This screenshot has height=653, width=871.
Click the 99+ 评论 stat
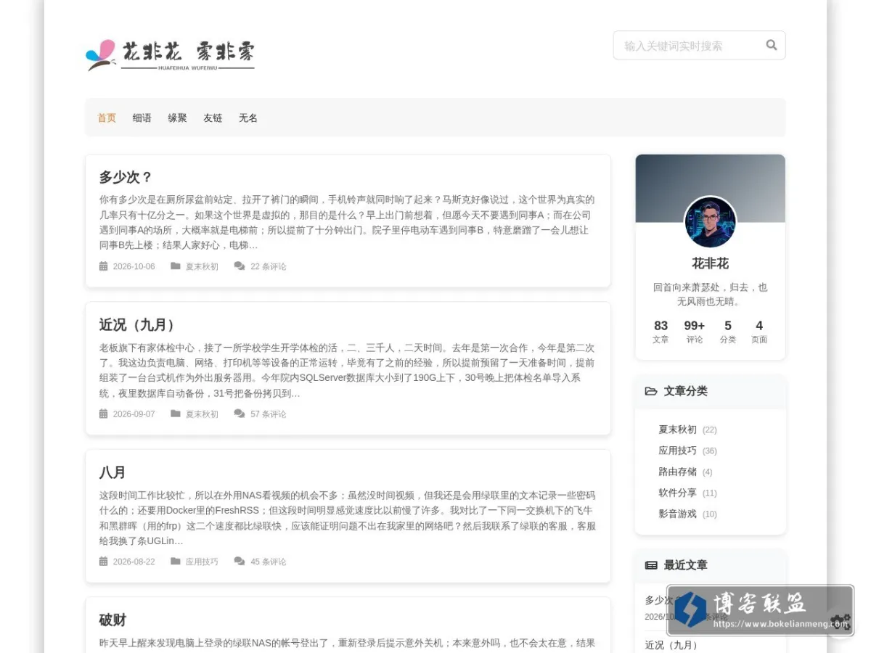pos(695,332)
